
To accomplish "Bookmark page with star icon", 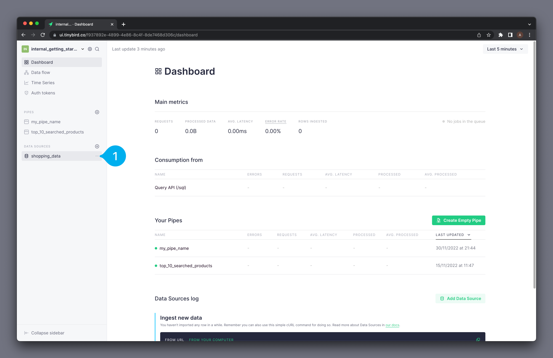I will click(489, 35).
